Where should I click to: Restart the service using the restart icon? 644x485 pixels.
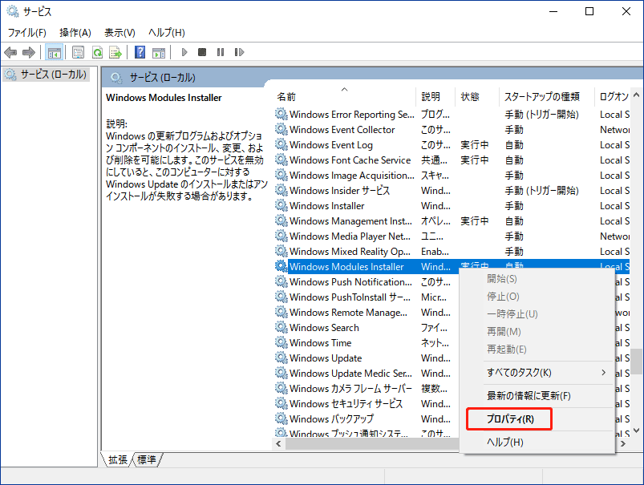point(241,52)
